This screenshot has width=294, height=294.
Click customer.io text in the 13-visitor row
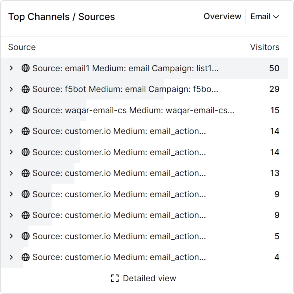click(x=119, y=173)
